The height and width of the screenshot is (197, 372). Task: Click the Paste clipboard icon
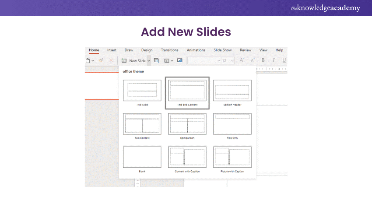(x=88, y=61)
